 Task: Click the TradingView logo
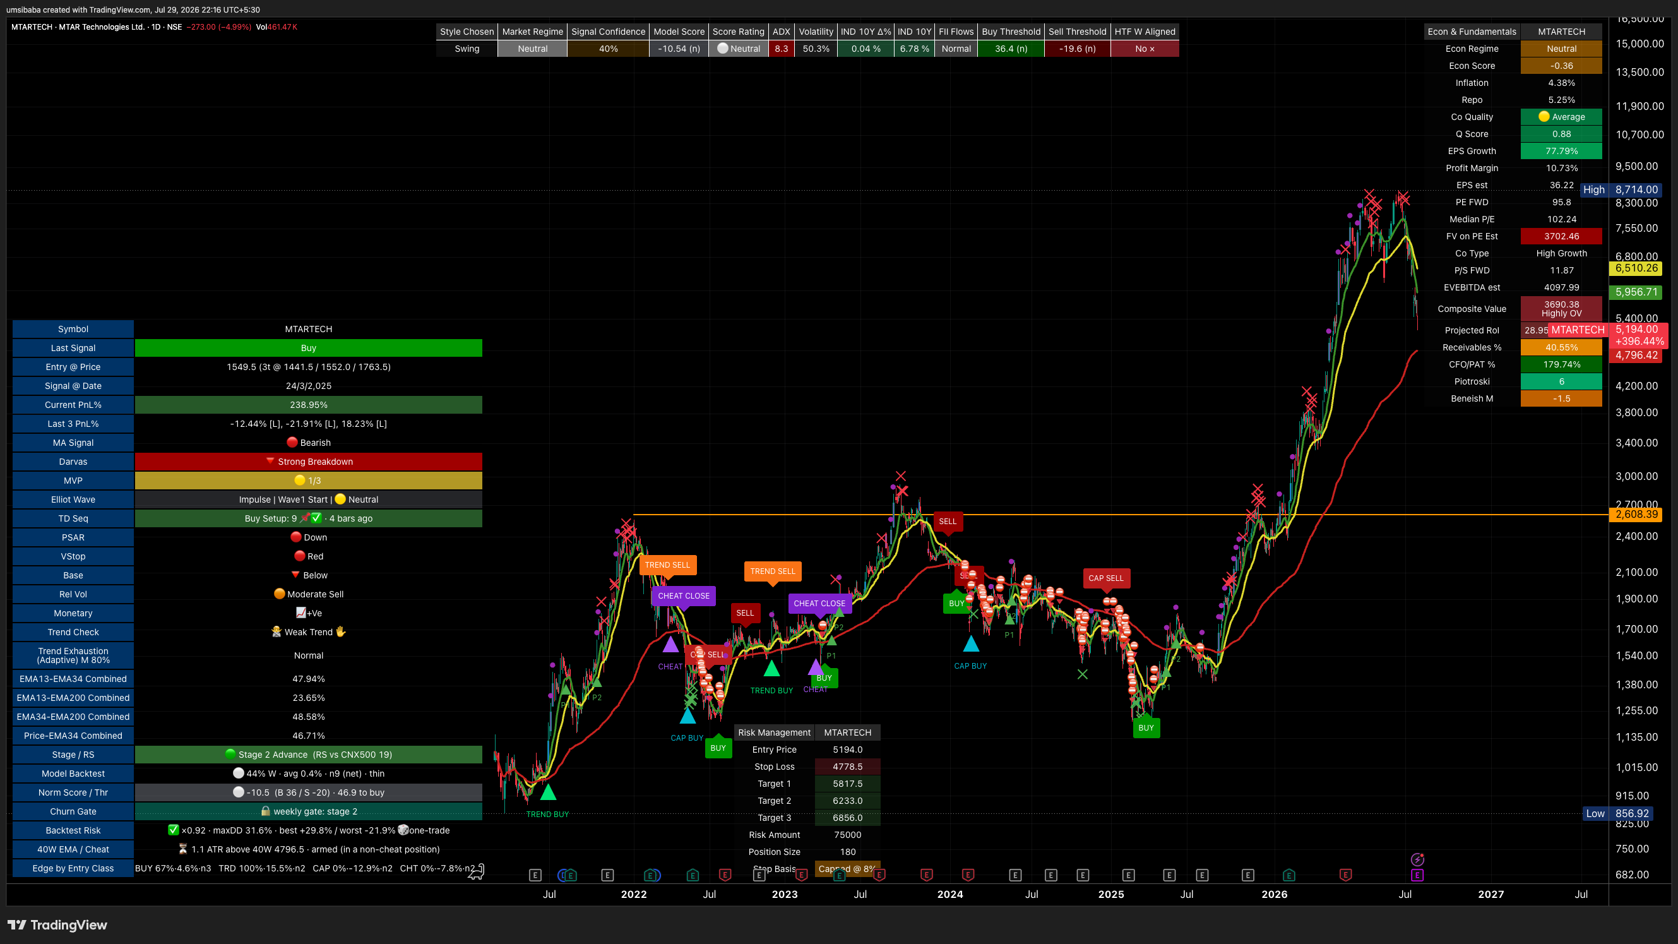(57, 925)
